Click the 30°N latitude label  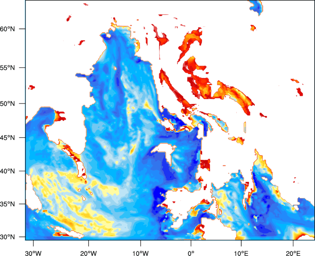coord(7,237)
